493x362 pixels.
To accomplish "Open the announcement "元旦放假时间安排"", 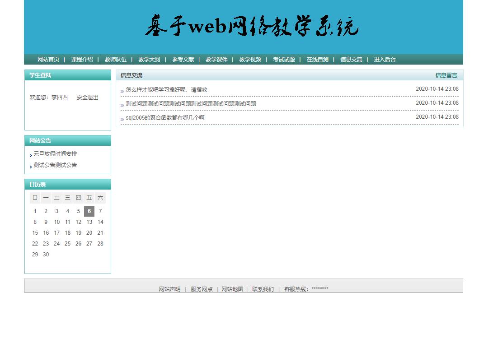I will 55,153.
